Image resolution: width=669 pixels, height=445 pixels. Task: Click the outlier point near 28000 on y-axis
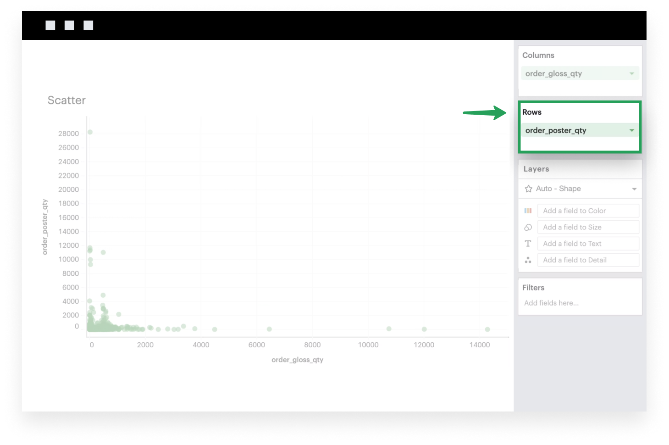[x=90, y=132]
